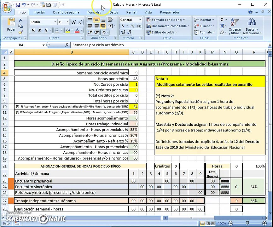The height and width of the screenshot is (227, 273).
Task: Open the Vista tab
Action: click(x=148, y=12)
